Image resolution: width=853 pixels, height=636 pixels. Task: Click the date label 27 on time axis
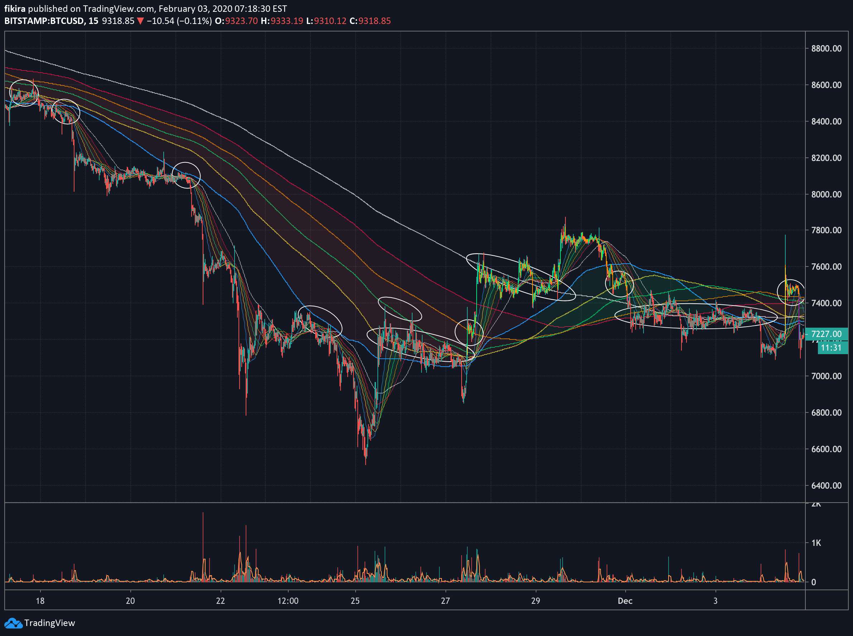tap(445, 601)
